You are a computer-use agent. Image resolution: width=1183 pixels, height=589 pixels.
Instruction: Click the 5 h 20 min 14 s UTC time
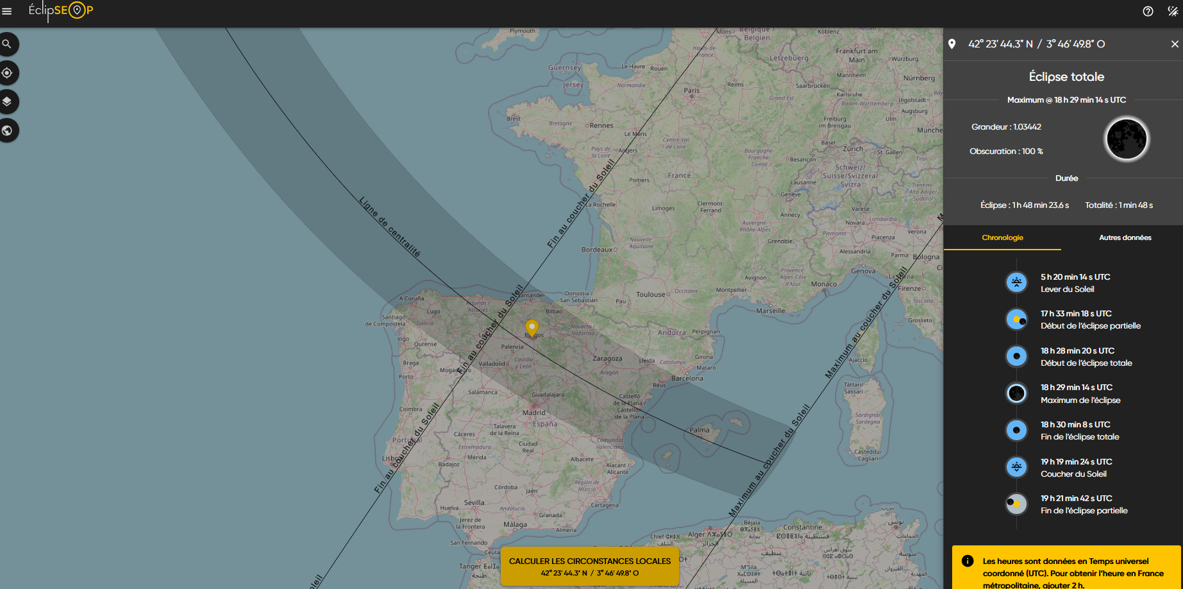point(1075,277)
